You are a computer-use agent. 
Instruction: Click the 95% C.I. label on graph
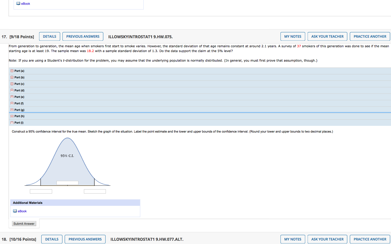pyautogui.click(x=67, y=156)
